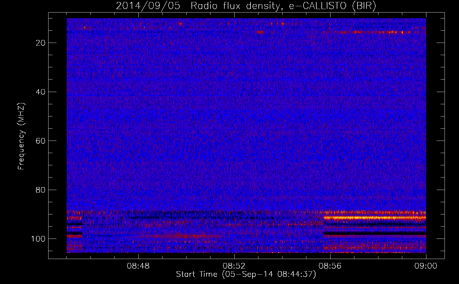This screenshot has height=284, width=459.
Task: Click the bright yellow emission band near 92 MHz
Action: click(x=374, y=218)
